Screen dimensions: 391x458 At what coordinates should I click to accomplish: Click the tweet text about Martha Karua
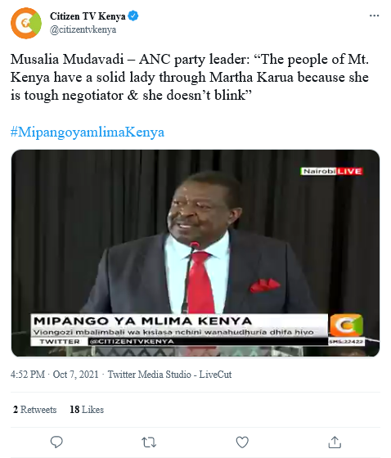190,77
